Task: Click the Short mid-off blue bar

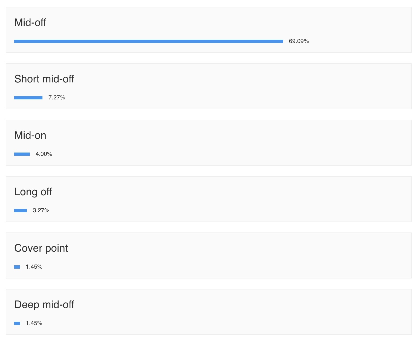Action: click(28, 98)
